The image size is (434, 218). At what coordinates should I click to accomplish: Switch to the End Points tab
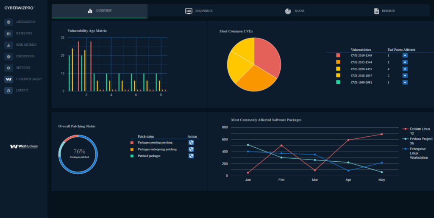[x=199, y=11]
